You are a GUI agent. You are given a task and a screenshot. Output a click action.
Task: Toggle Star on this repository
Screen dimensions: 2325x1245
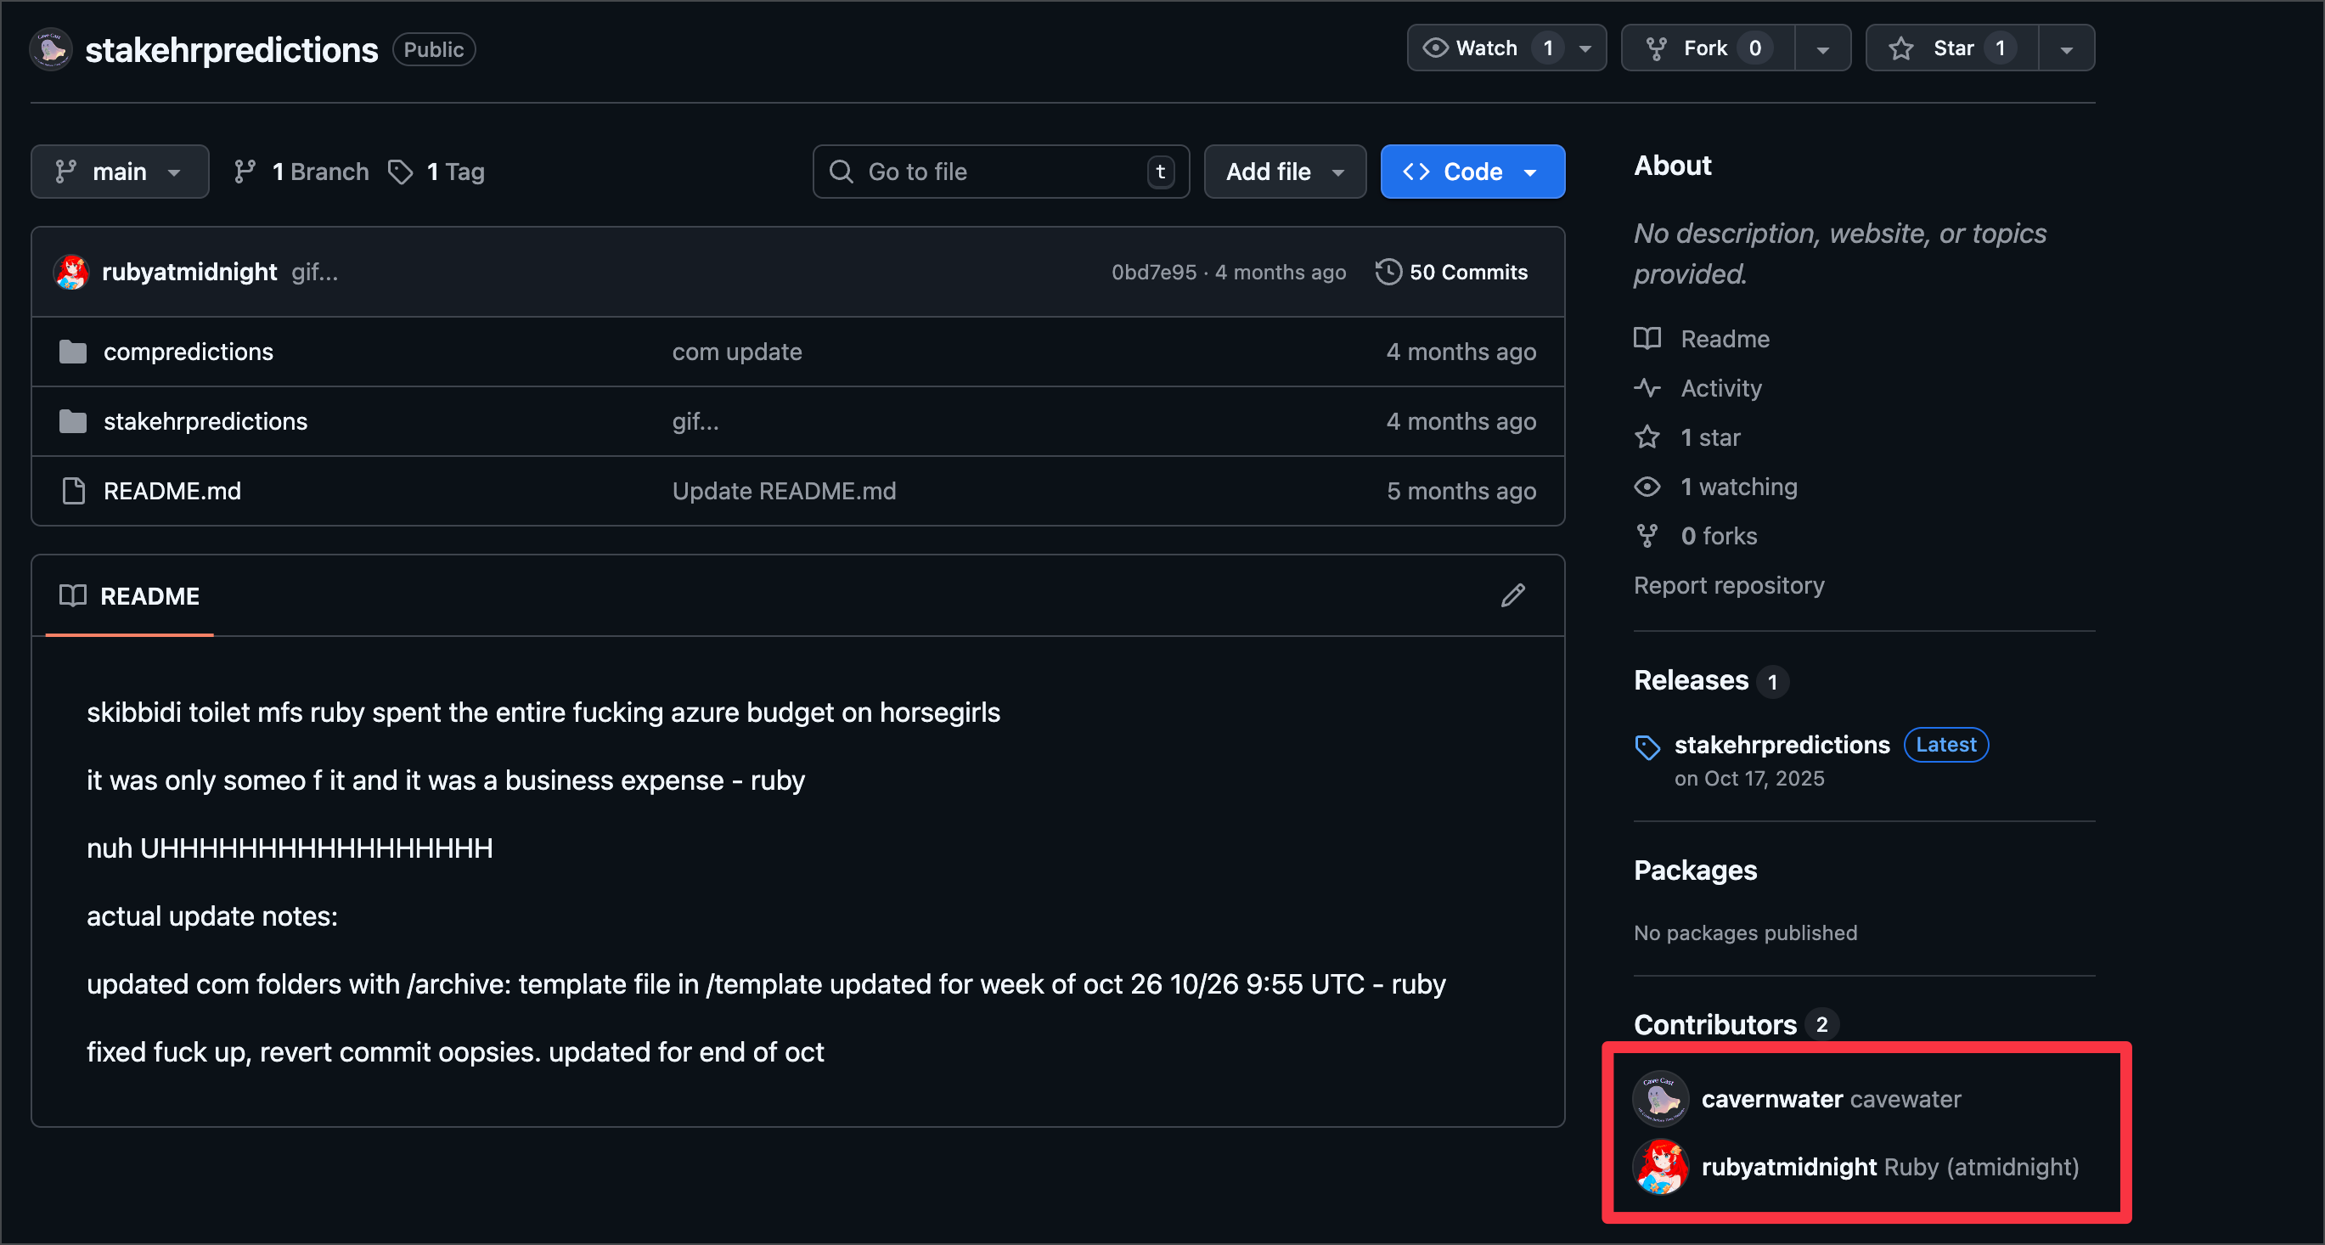pos(1951,48)
